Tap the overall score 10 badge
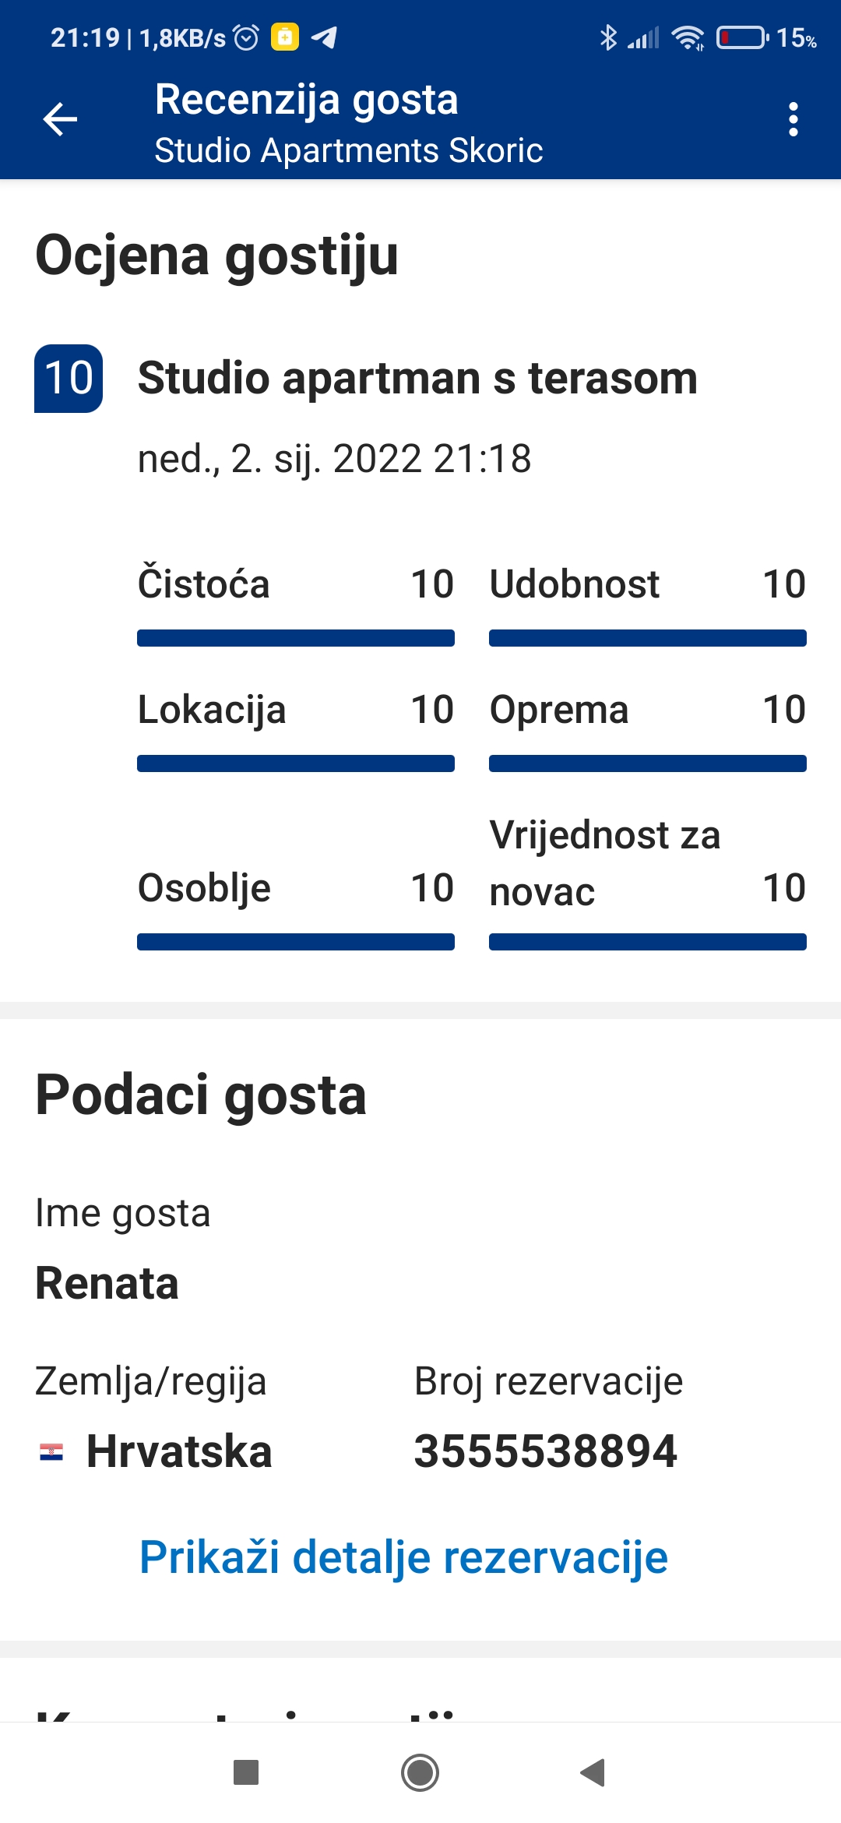 (69, 379)
